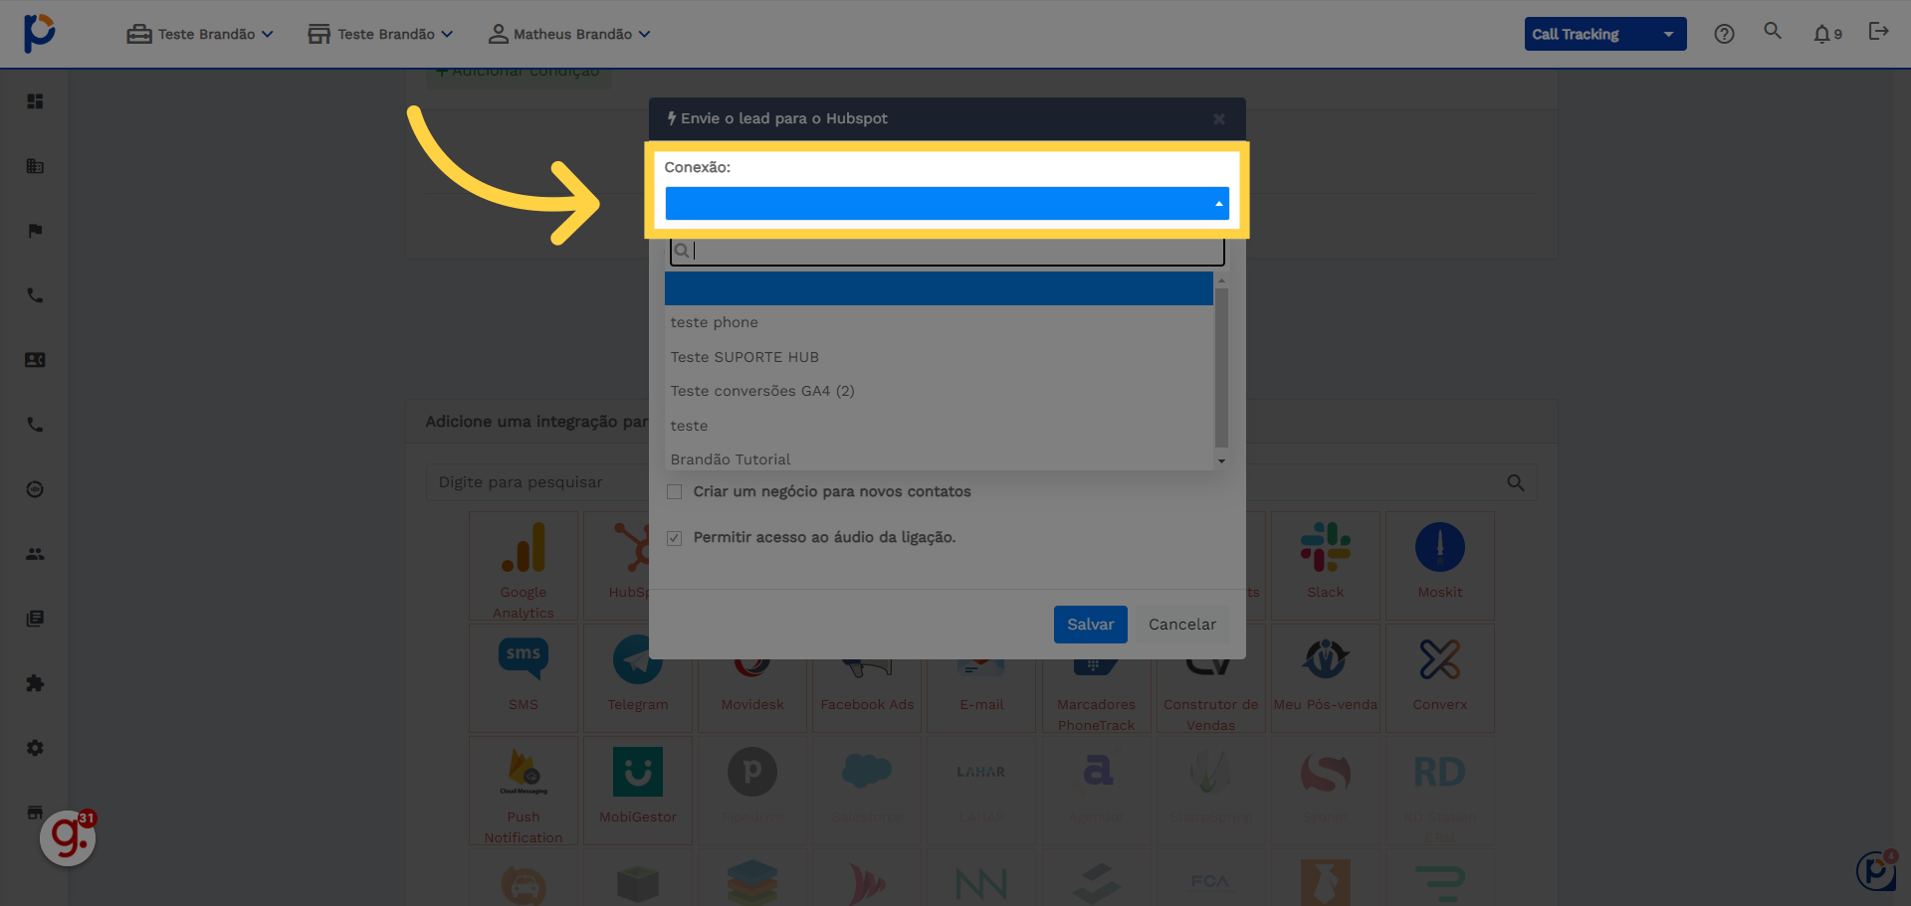Choose 'Teste conversões GA4 (2)' connection
The image size is (1911, 906).
pyautogui.click(x=939, y=391)
